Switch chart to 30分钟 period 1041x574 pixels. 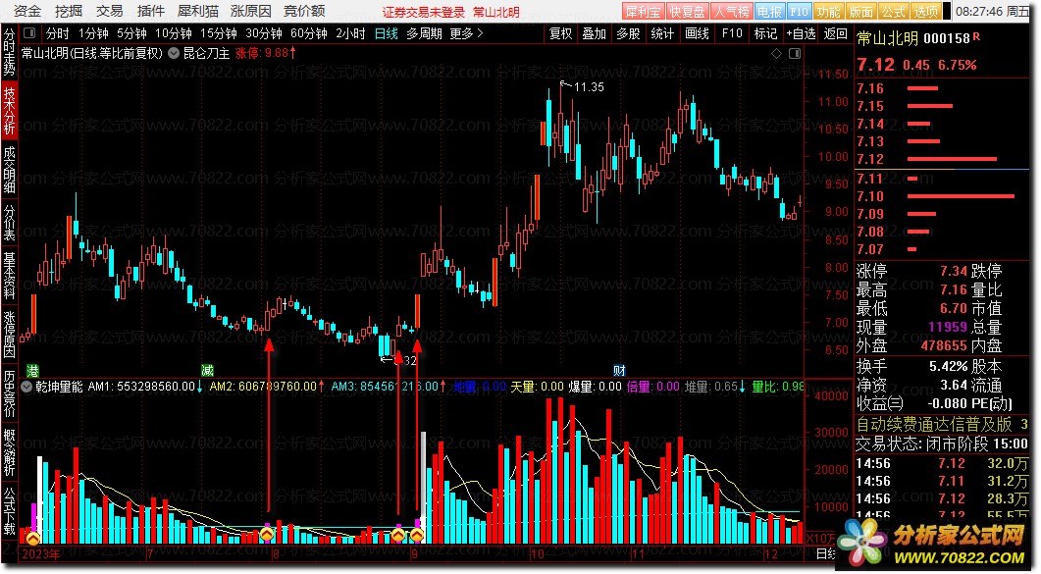[x=264, y=33]
